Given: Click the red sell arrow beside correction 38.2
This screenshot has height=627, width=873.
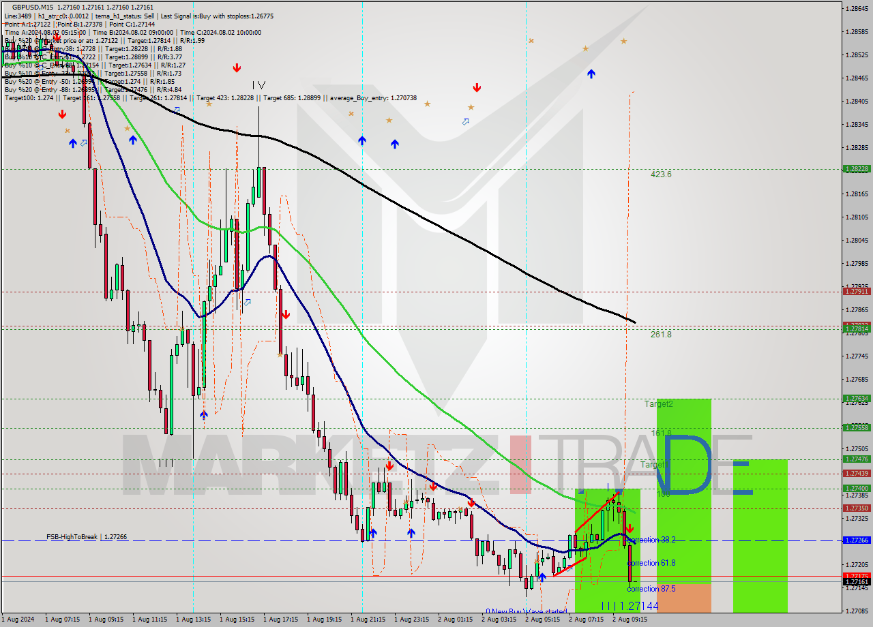Looking at the screenshot, I should pyautogui.click(x=630, y=528).
